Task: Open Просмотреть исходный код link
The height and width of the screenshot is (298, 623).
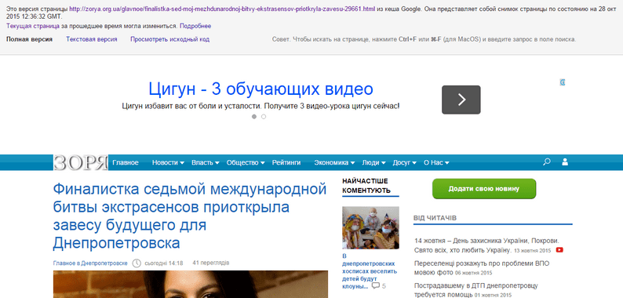Action: click(x=169, y=39)
